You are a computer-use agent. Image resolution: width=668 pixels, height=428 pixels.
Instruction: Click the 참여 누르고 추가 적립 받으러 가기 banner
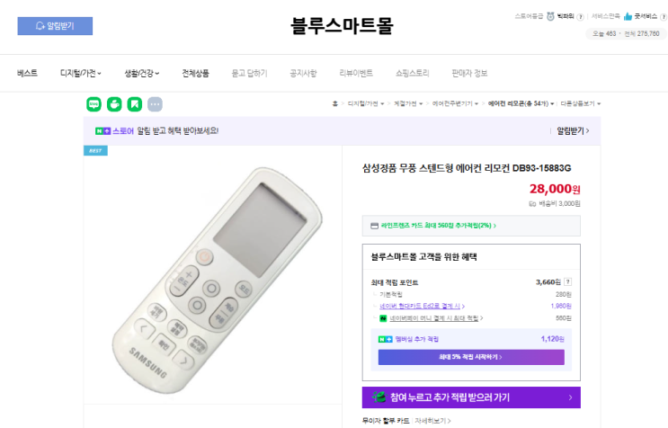[471, 397]
